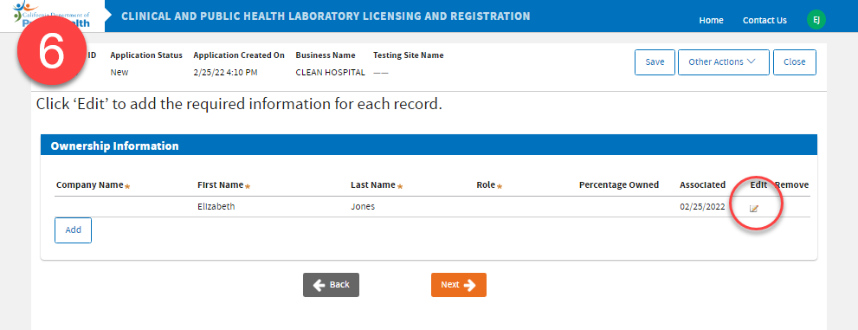Viewport: 858px width, 330px height.
Task: Click the Add button under Ownership Information
Action: point(74,230)
